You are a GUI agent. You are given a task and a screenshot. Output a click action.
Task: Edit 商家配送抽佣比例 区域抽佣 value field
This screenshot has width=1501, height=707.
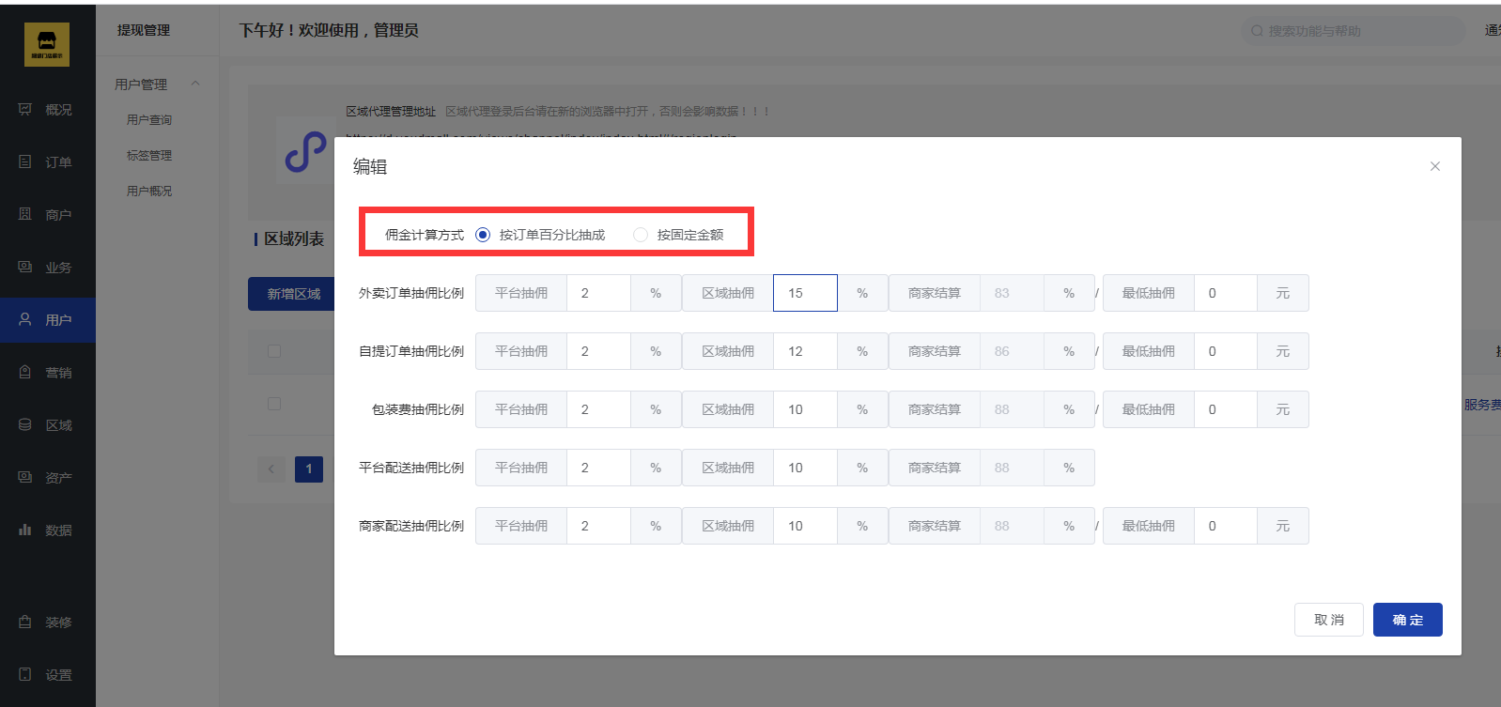[805, 526]
